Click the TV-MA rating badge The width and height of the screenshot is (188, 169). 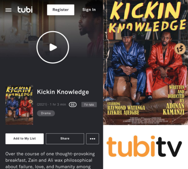[89, 105]
